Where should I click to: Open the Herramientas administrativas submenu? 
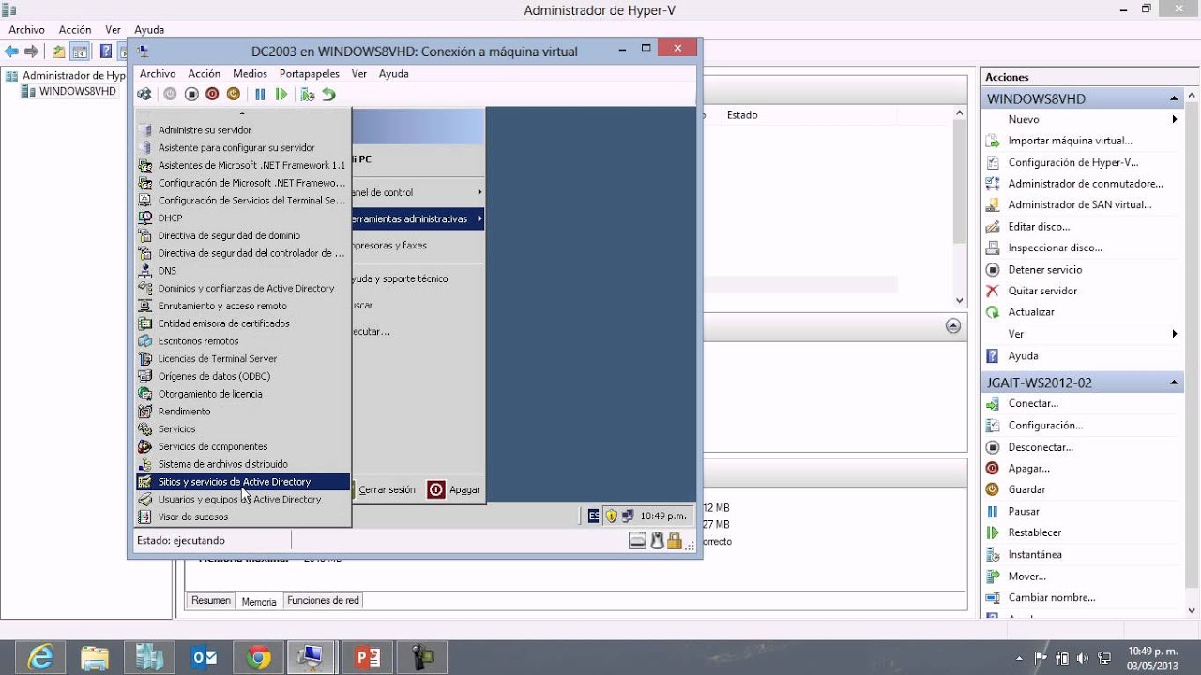[x=418, y=218]
